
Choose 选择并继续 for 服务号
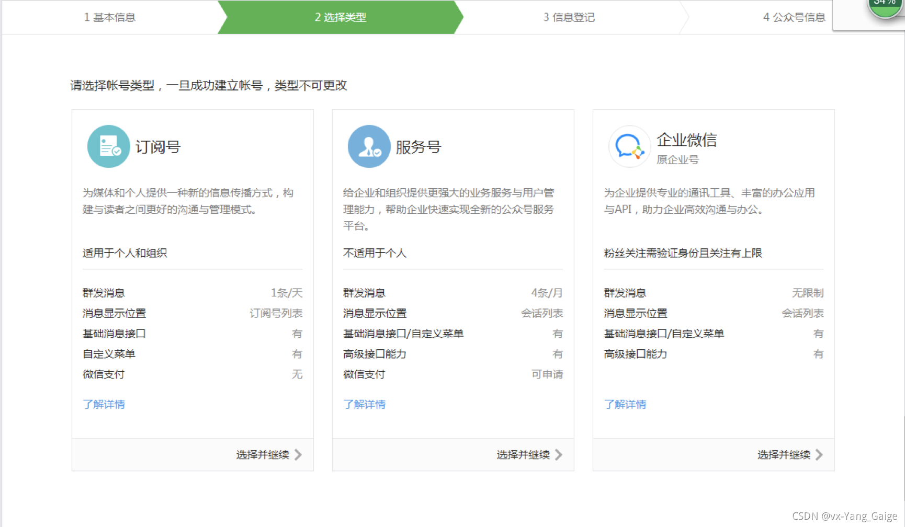[x=529, y=455]
